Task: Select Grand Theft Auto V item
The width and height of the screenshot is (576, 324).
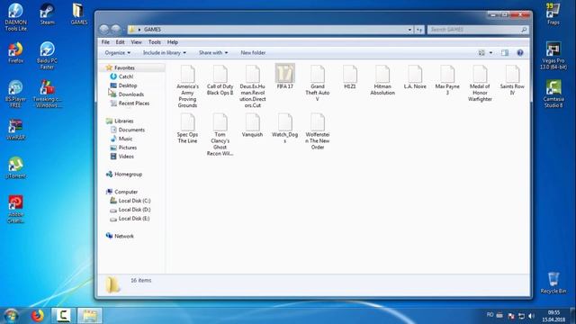Action: 318,84
